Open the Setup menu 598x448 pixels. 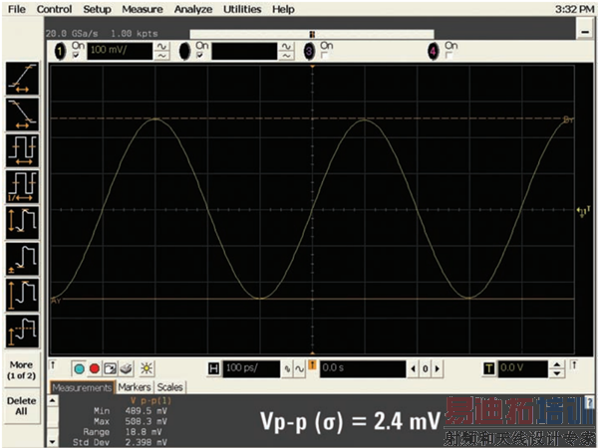tap(98, 9)
